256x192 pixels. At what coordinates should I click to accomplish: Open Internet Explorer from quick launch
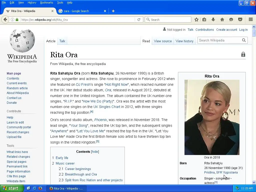(x=34, y=188)
